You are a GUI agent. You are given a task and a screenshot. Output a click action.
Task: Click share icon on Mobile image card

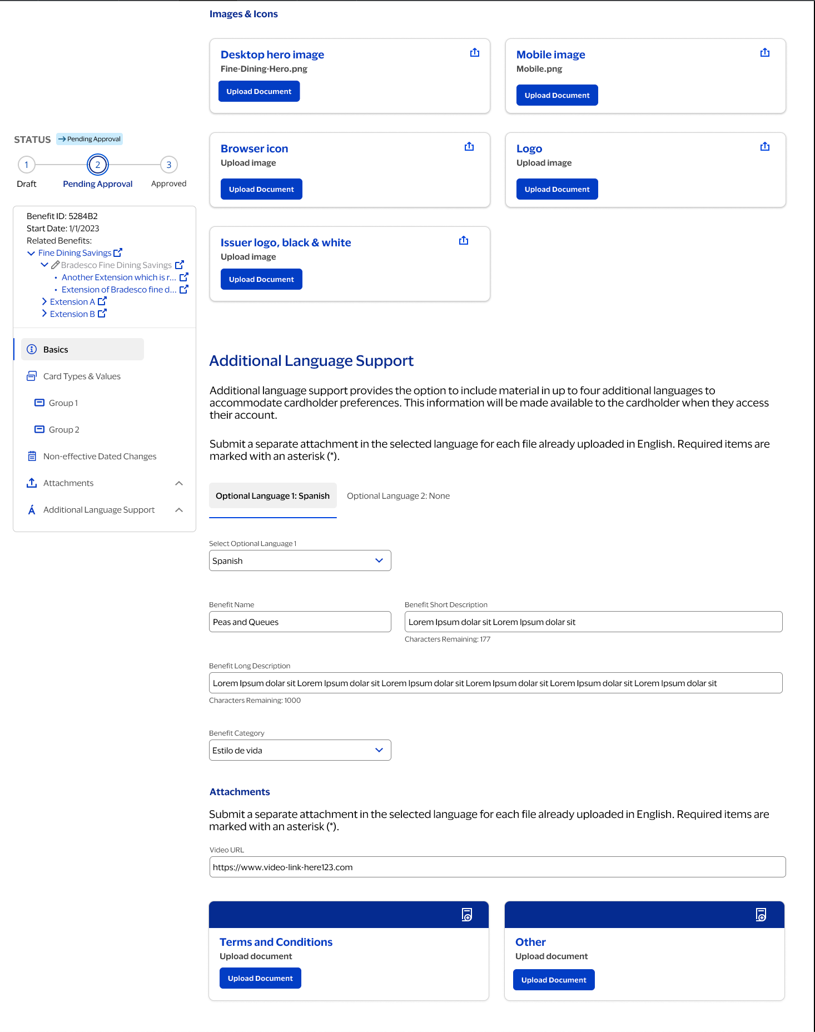click(764, 53)
